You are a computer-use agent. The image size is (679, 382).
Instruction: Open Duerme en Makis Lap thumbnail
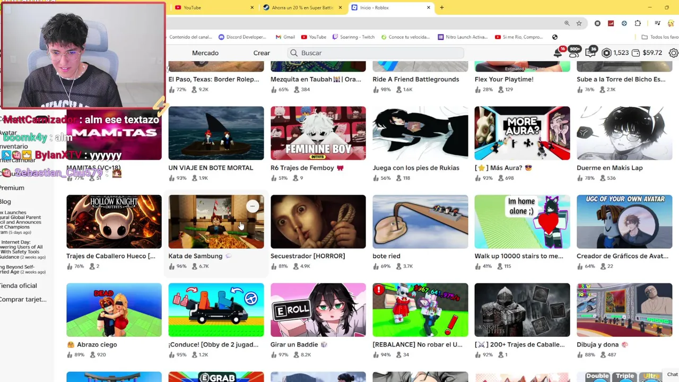coord(624,133)
